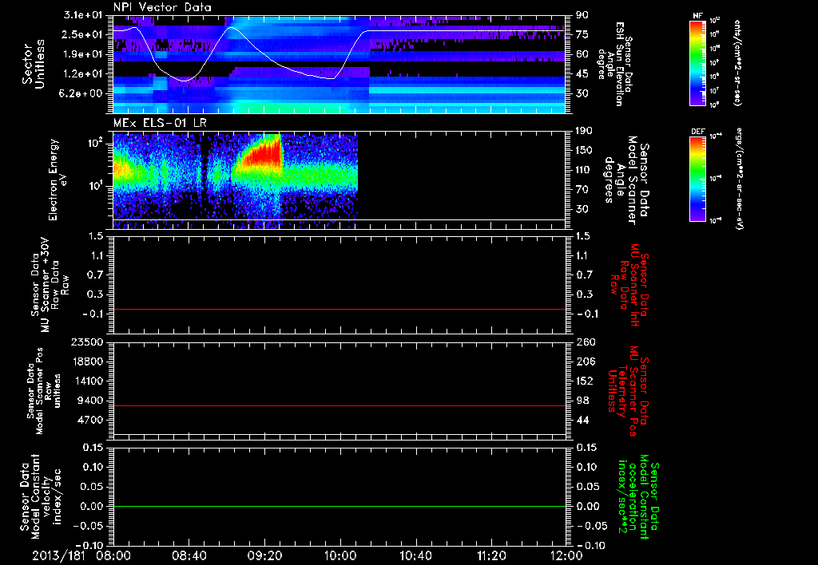
Task: Click the 'DEF' label above the color bar
Action: (698, 132)
